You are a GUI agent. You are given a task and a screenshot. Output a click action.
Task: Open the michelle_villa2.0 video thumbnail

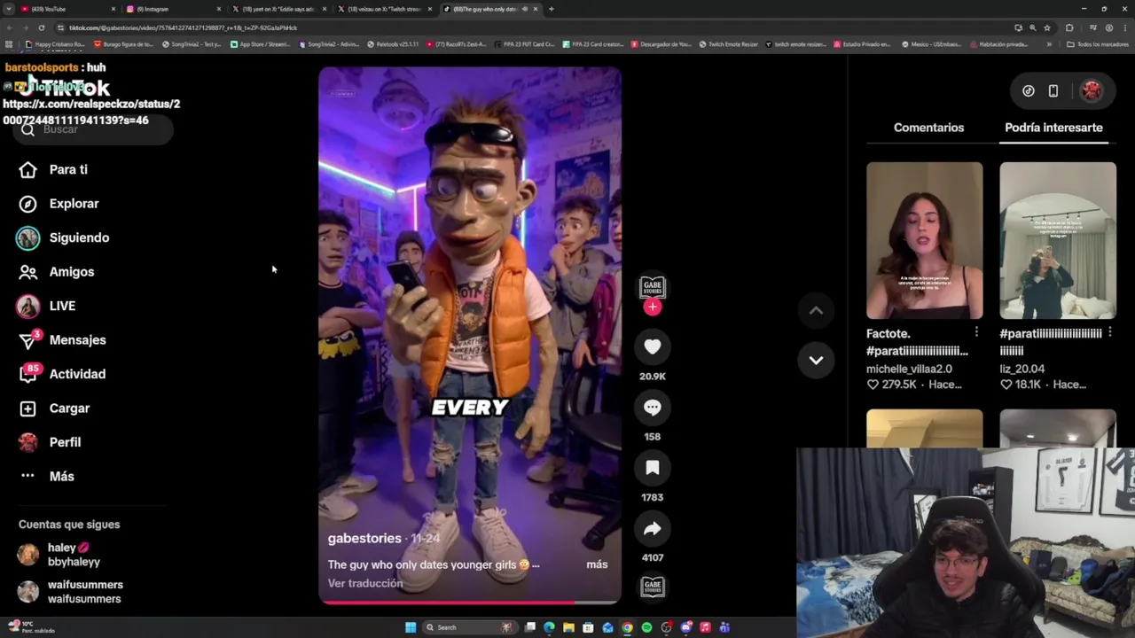(924, 240)
